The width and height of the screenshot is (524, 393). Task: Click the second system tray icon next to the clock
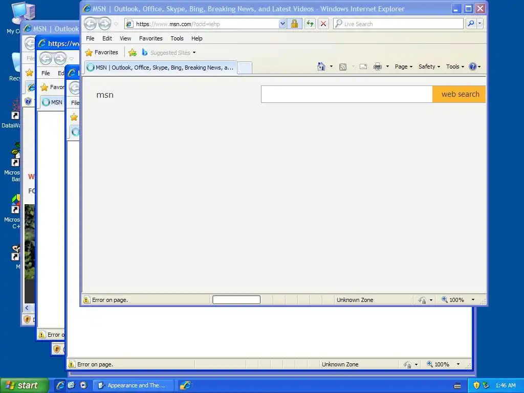coord(486,385)
